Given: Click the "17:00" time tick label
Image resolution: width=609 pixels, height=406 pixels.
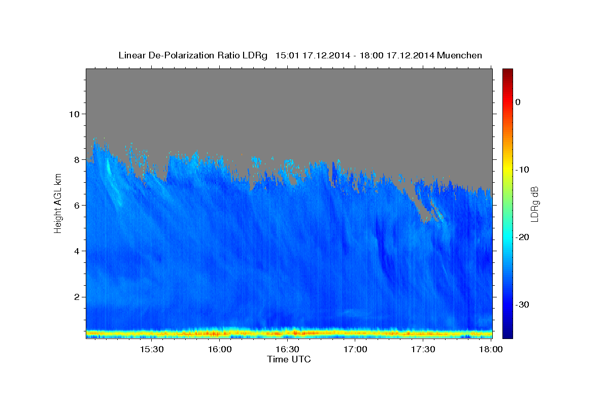Looking at the screenshot, I should [355, 350].
